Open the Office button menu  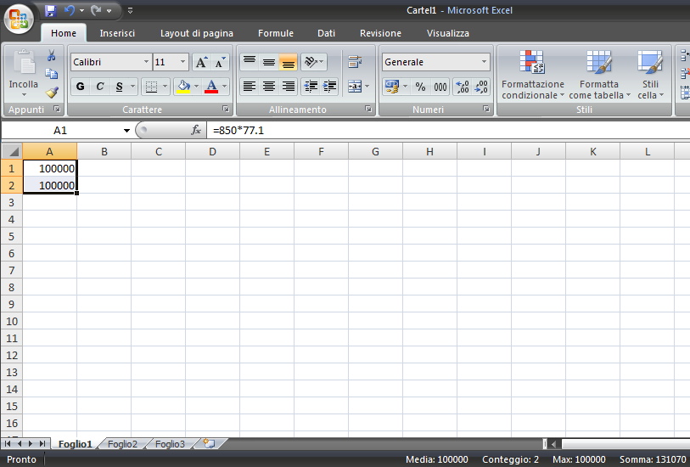[x=19, y=19]
